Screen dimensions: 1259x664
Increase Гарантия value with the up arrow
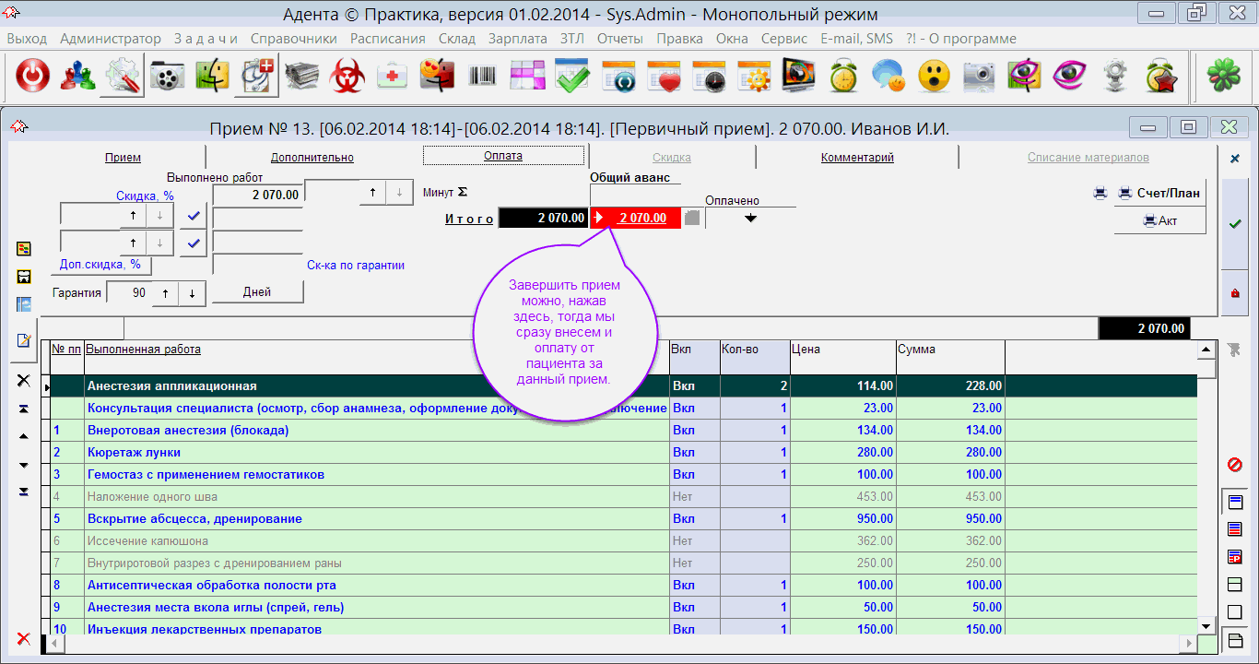165,293
